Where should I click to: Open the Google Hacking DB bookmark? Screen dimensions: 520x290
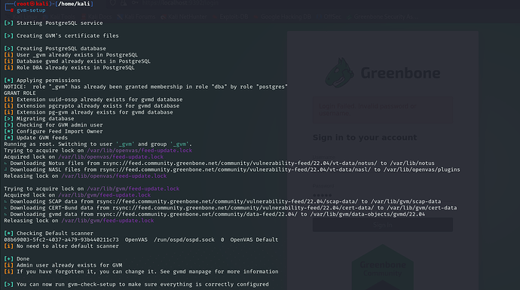(282, 17)
